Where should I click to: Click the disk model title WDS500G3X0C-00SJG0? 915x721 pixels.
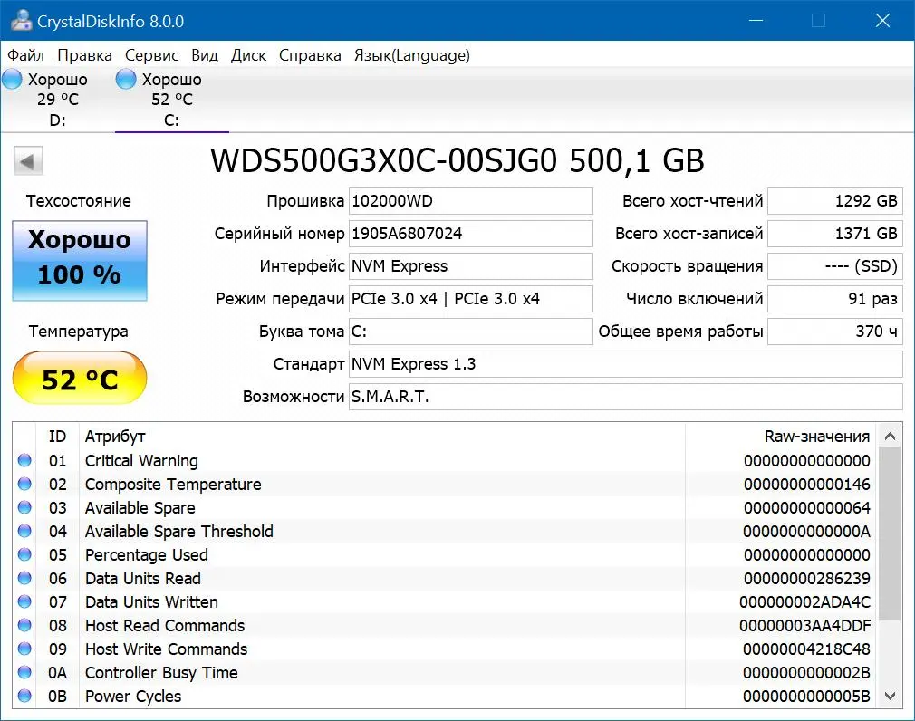383,161
